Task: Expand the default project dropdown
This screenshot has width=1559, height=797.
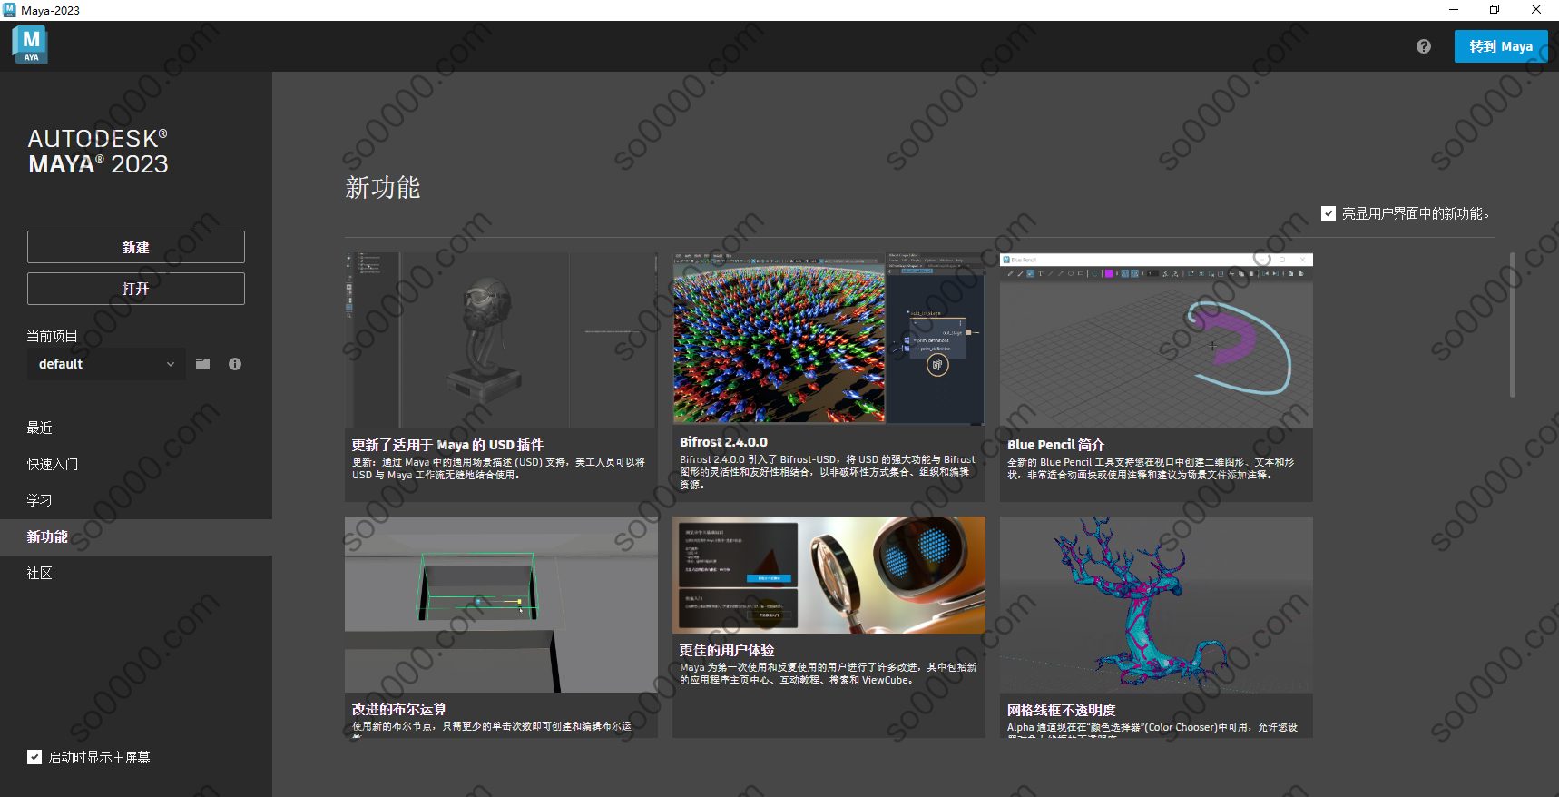Action: pos(106,364)
